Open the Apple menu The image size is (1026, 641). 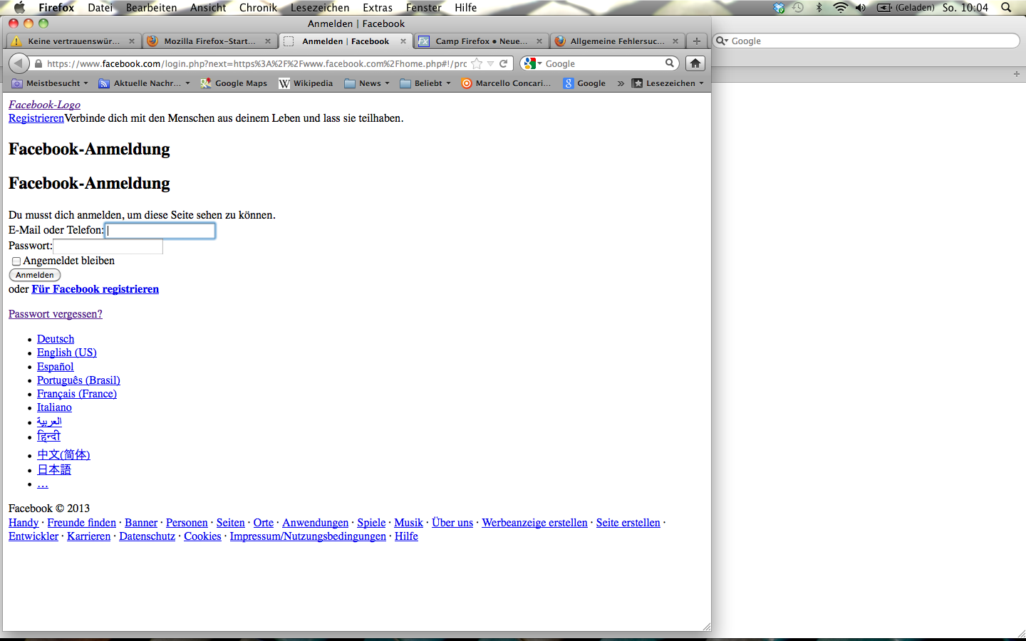pyautogui.click(x=19, y=8)
